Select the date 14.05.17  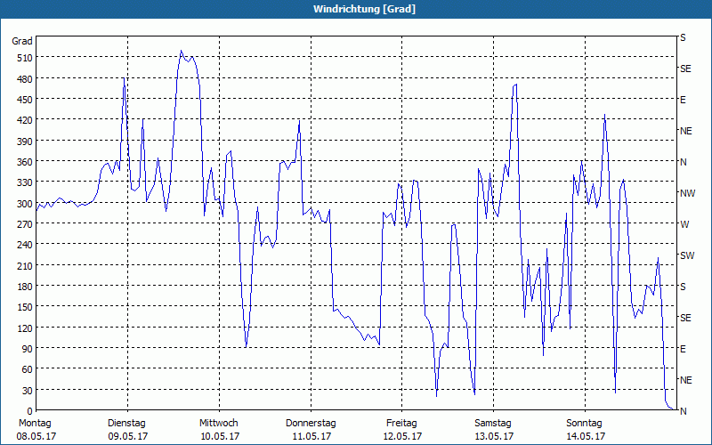pos(586,436)
